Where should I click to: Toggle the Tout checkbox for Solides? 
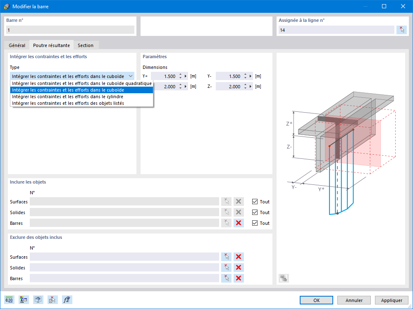click(x=255, y=212)
